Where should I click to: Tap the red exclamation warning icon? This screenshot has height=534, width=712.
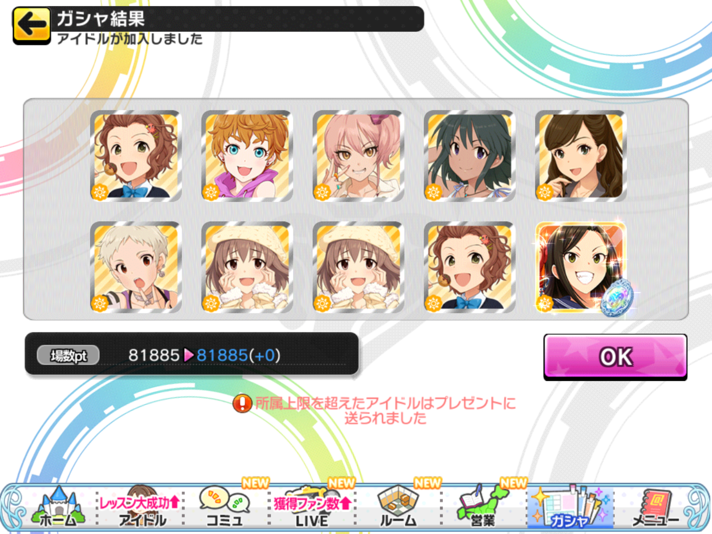coord(243,403)
